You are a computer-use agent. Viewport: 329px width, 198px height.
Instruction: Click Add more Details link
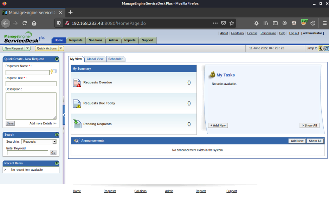pos(43,123)
